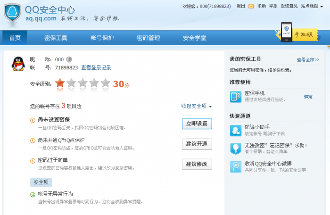Click the QQ安全中心微博 icon

[x=236, y=167]
